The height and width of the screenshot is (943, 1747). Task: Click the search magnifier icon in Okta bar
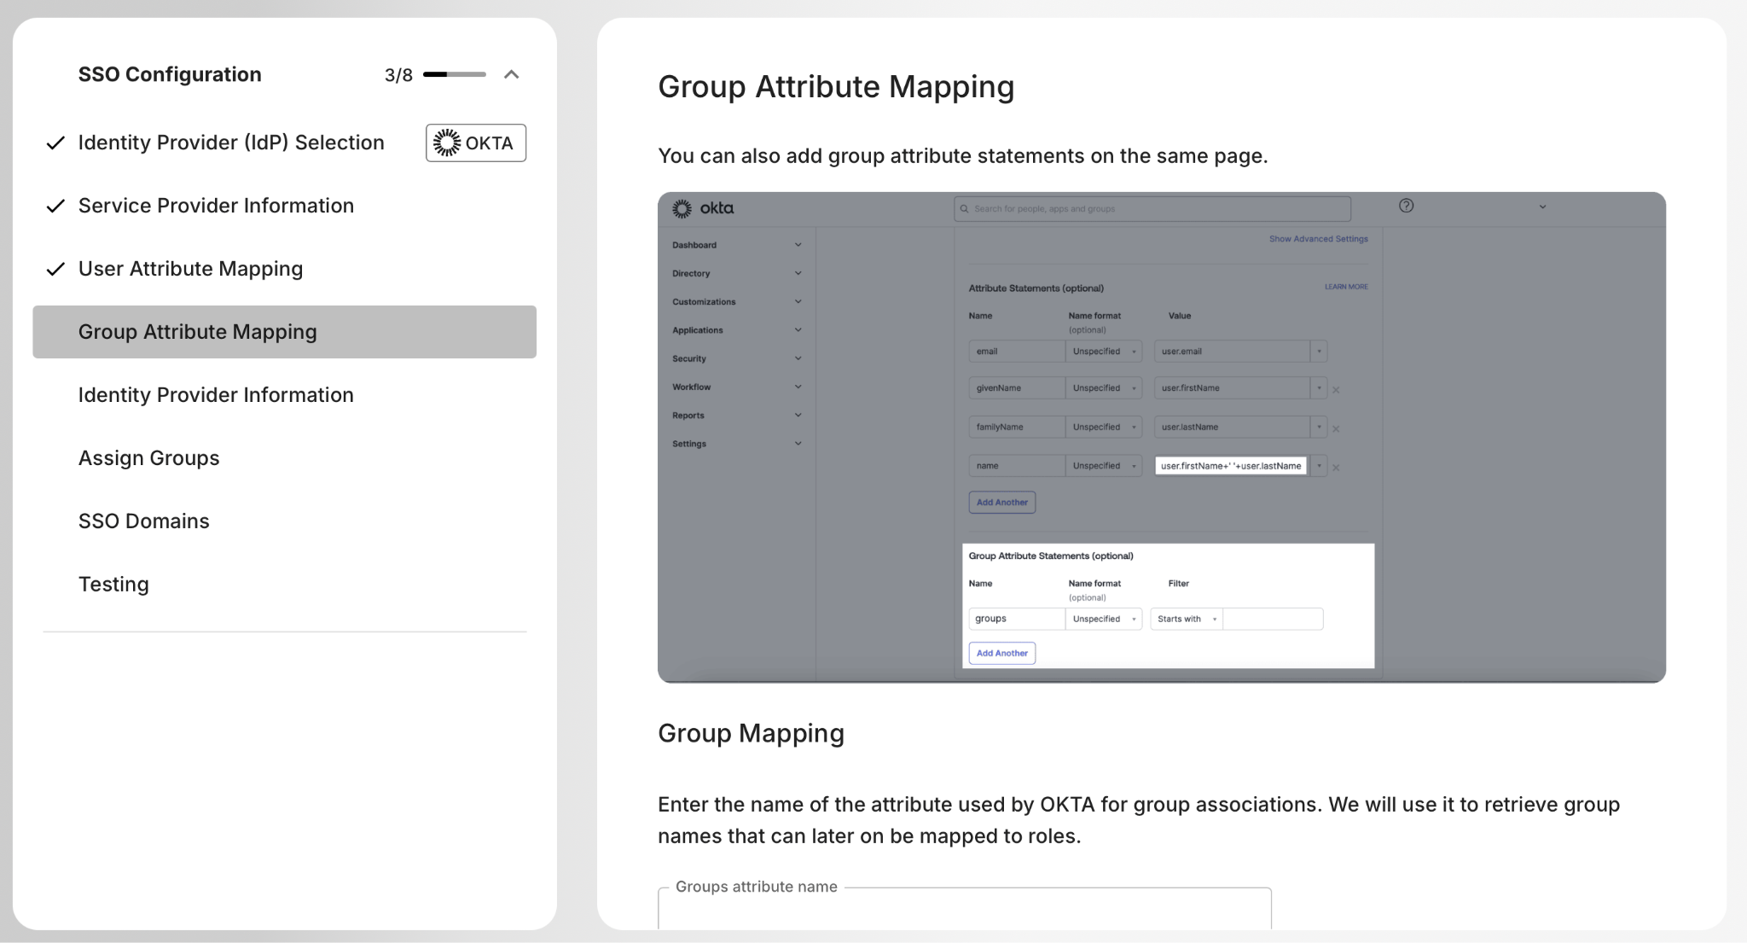965,209
